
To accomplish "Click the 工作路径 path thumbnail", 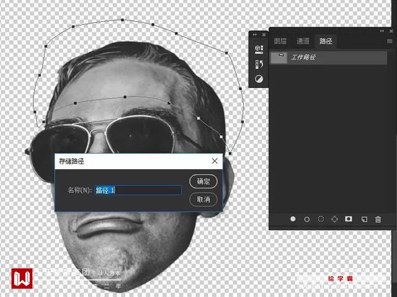I will (x=279, y=57).
